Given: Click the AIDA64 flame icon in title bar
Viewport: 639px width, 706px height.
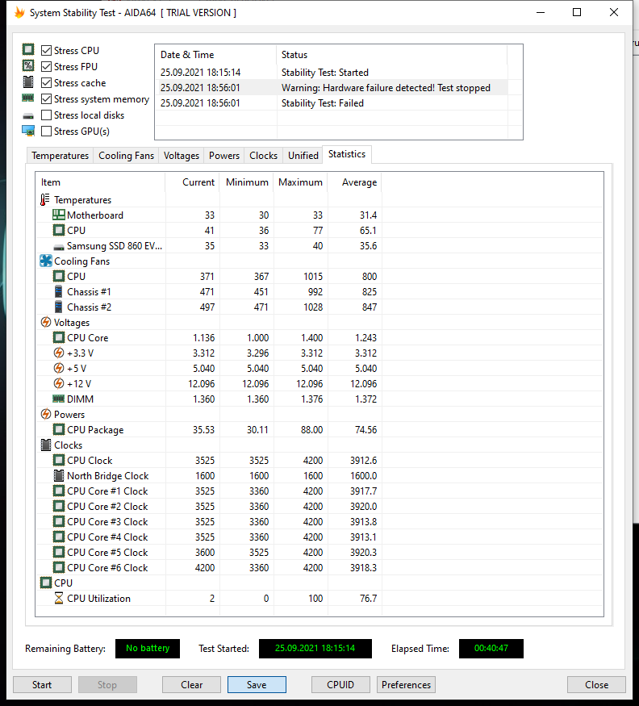Looking at the screenshot, I should click(x=20, y=13).
